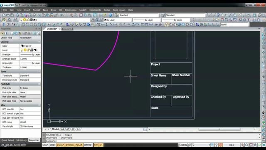
Task: Open the Layers manager icon
Action: coord(4,20)
